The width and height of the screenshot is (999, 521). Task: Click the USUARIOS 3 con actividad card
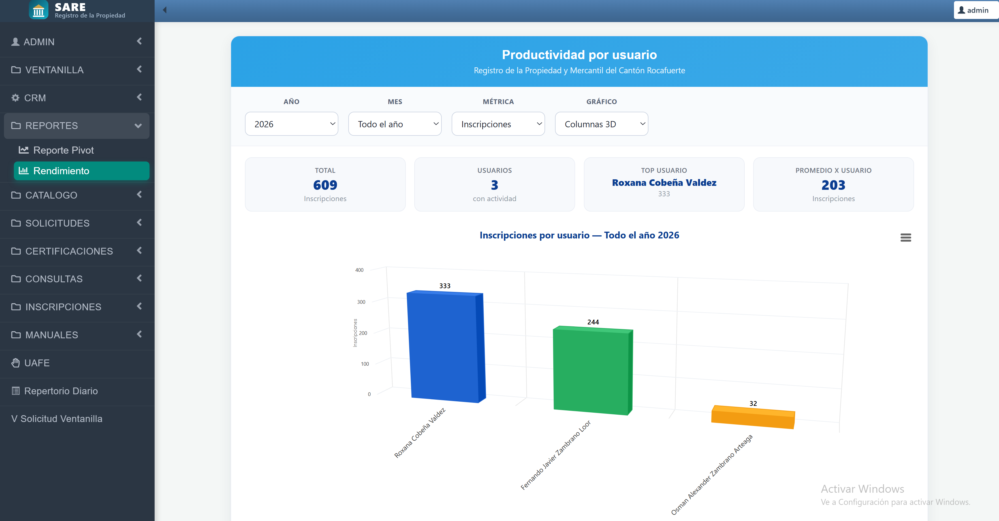[494, 184]
